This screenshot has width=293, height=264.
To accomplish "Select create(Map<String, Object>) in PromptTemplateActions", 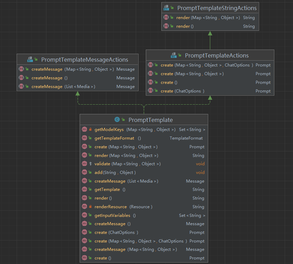I will point(210,74).
